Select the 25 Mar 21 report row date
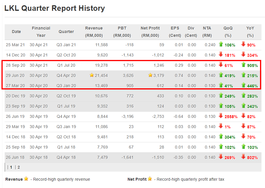The width and height of the screenshot is (265, 188). coord(15,45)
